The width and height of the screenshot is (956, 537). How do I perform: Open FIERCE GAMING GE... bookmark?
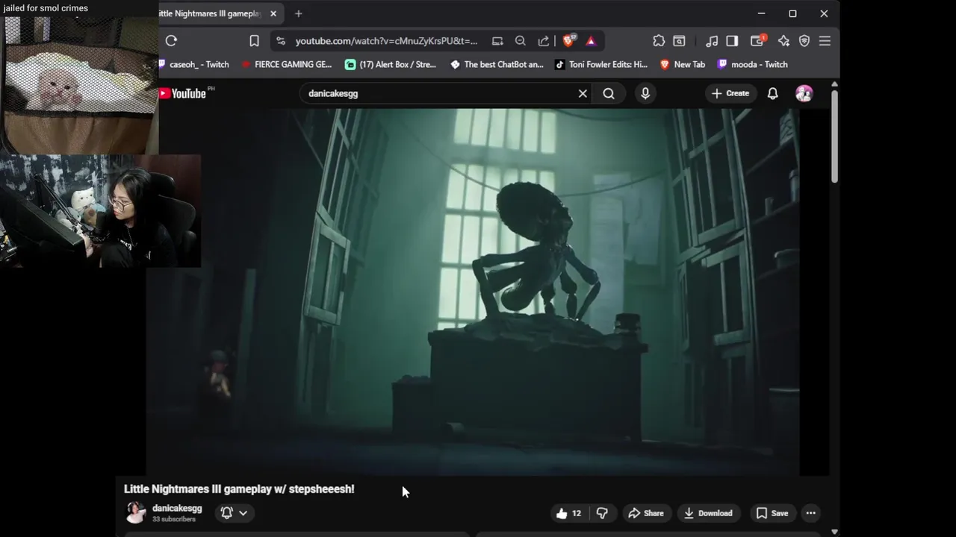pyautogui.click(x=287, y=64)
